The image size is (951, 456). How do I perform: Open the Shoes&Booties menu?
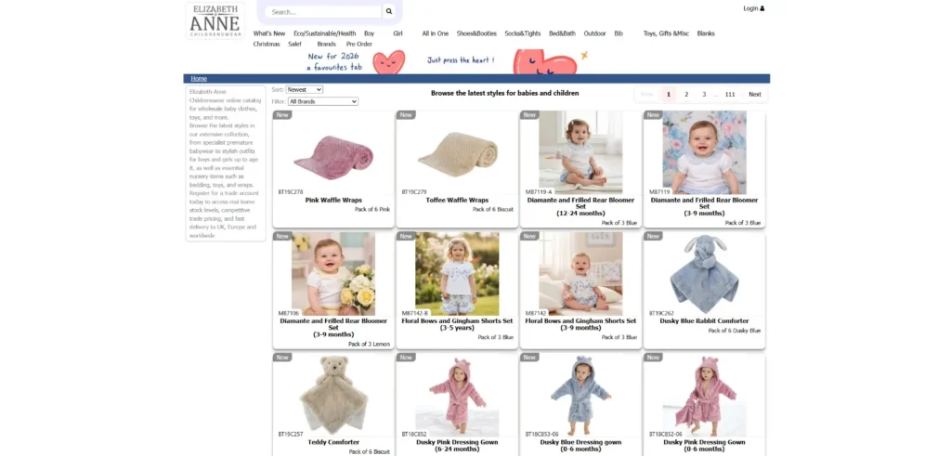click(476, 33)
